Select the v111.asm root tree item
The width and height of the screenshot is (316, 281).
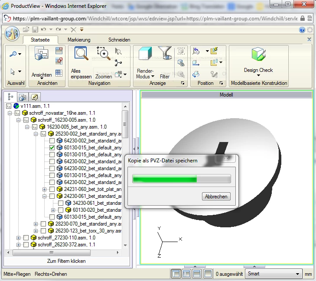35,106
